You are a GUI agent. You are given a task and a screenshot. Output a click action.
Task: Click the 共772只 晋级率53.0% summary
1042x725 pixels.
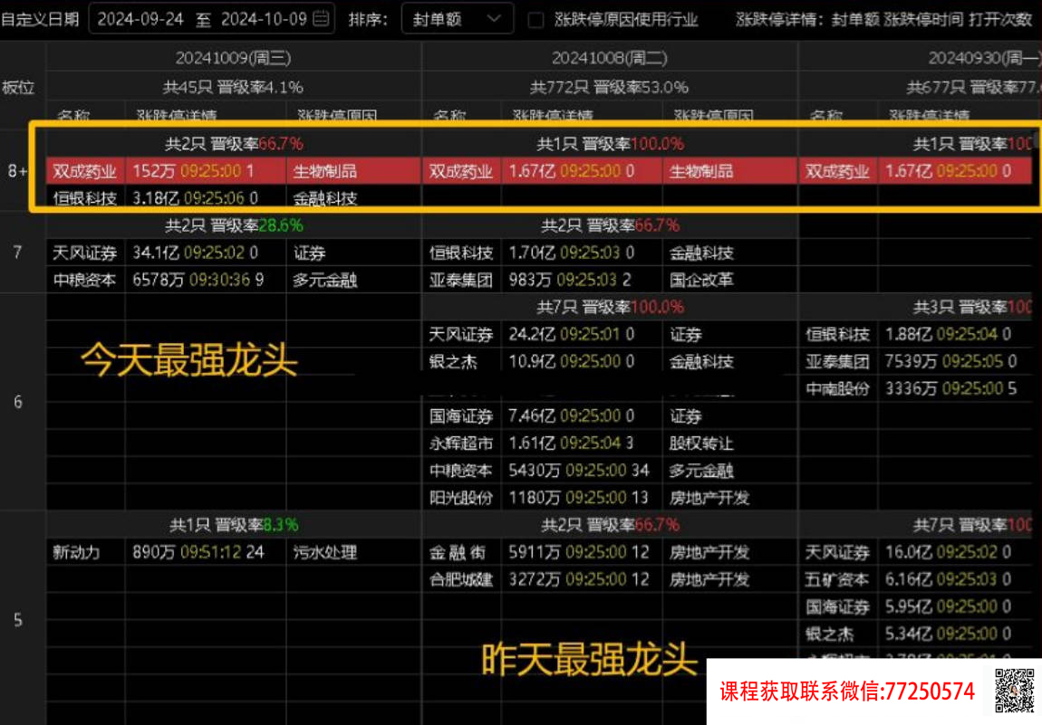610,87
